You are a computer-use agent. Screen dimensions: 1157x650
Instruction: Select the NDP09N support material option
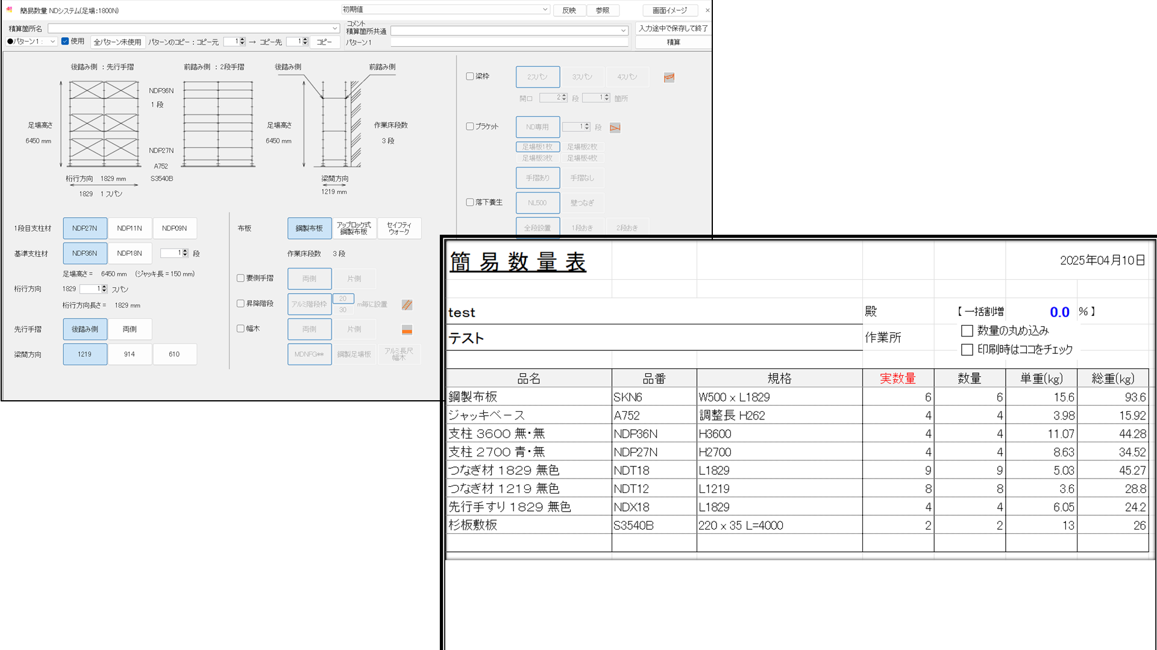[x=175, y=228]
